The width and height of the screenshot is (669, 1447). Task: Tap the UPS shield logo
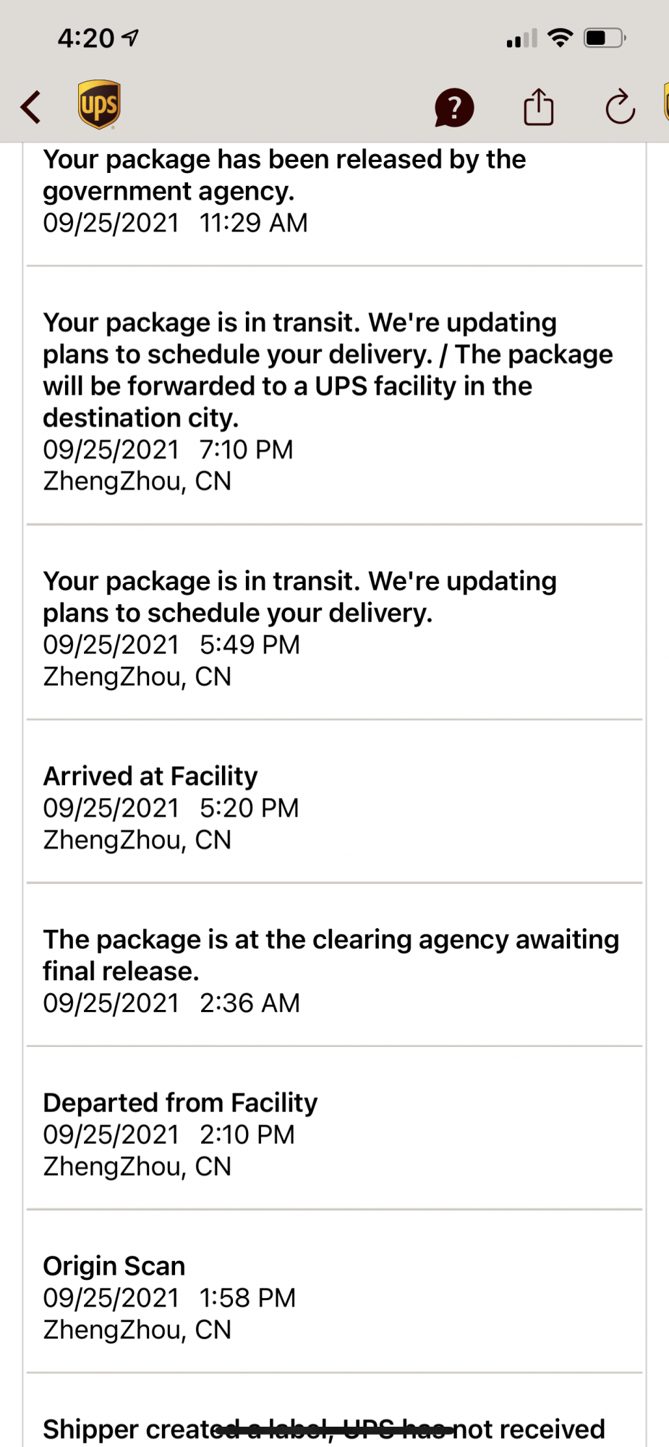coord(99,104)
